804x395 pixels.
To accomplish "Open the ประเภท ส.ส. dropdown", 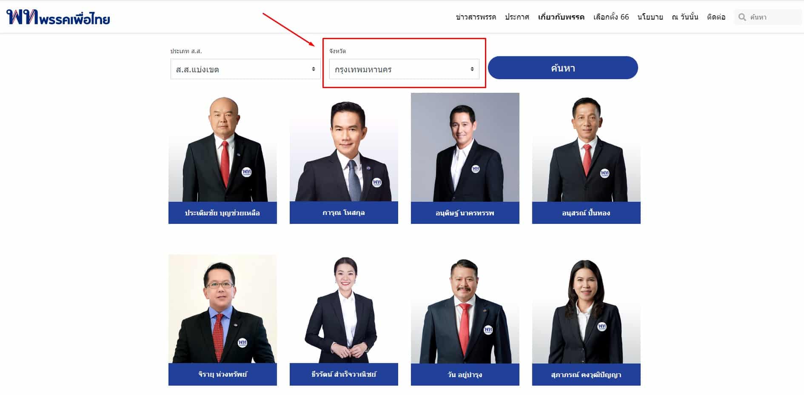I will tap(245, 69).
